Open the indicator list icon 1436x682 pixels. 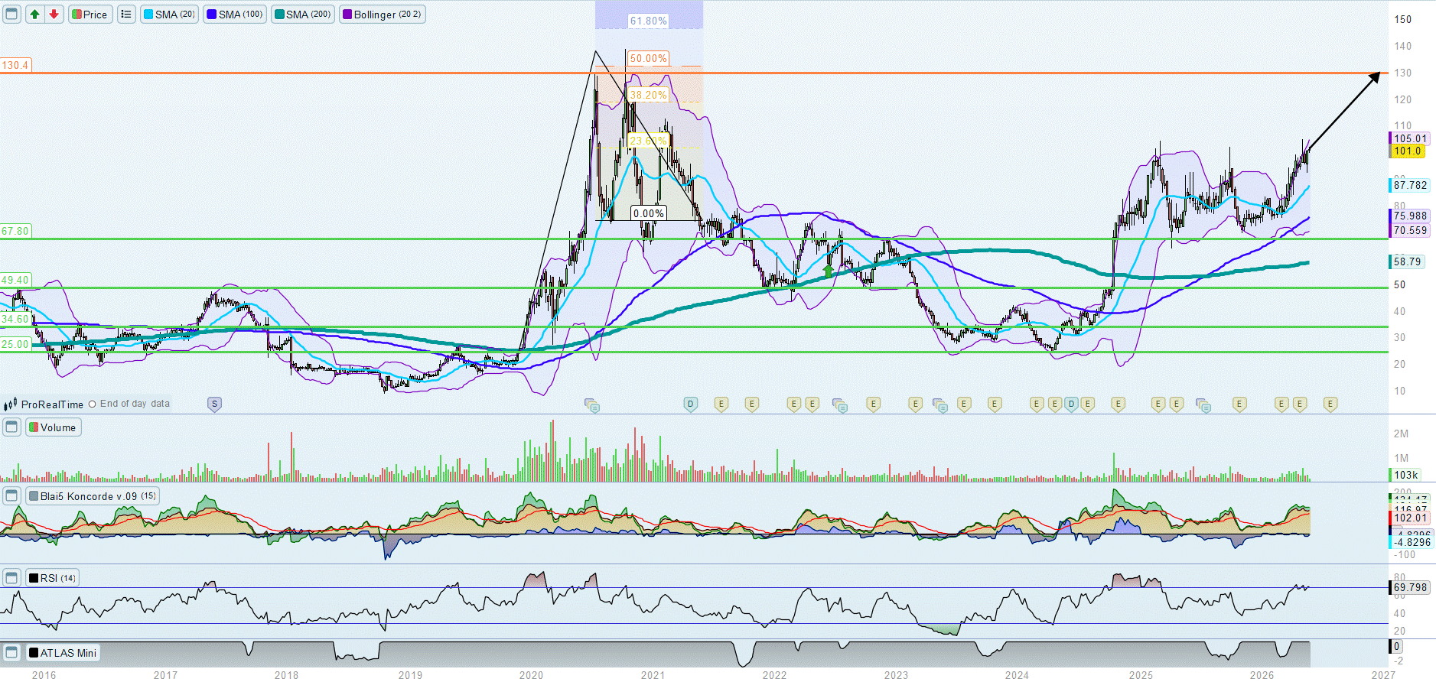click(126, 15)
